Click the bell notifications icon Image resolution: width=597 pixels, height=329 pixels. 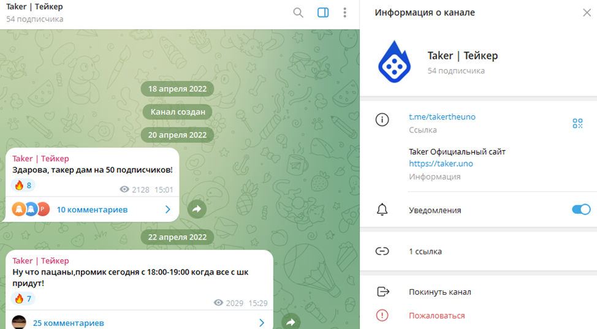click(382, 210)
